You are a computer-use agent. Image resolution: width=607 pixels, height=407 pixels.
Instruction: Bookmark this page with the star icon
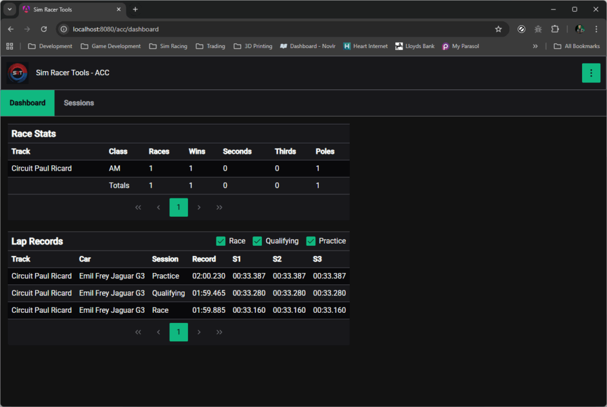[498, 29]
